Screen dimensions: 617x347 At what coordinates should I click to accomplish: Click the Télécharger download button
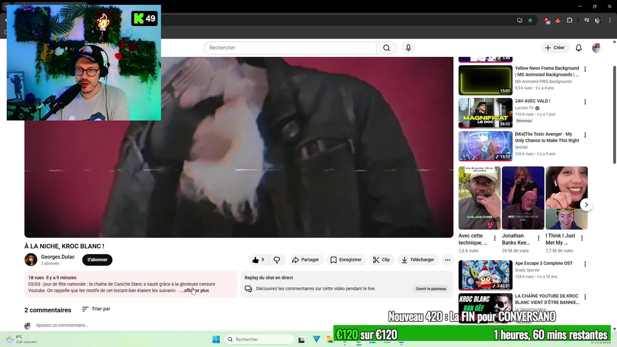pyautogui.click(x=418, y=260)
